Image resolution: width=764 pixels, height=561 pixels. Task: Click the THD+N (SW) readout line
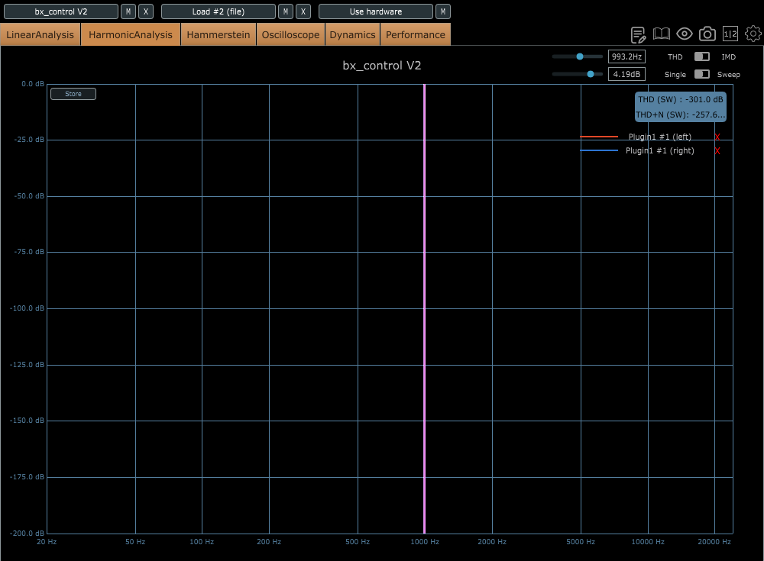[681, 114]
